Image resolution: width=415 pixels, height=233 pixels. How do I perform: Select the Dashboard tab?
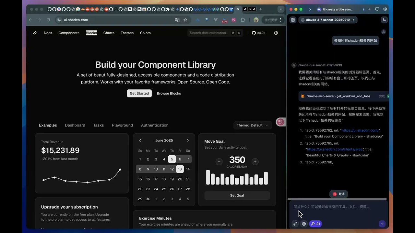point(75,125)
